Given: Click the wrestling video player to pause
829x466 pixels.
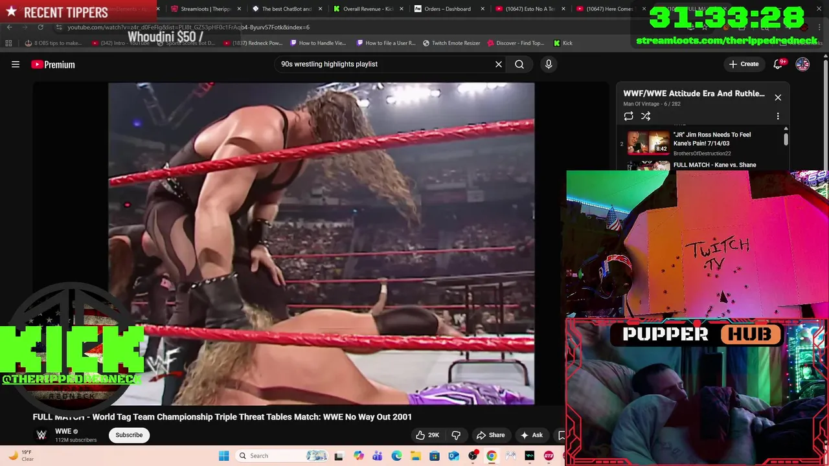Looking at the screenshot, I should [321, 243].
